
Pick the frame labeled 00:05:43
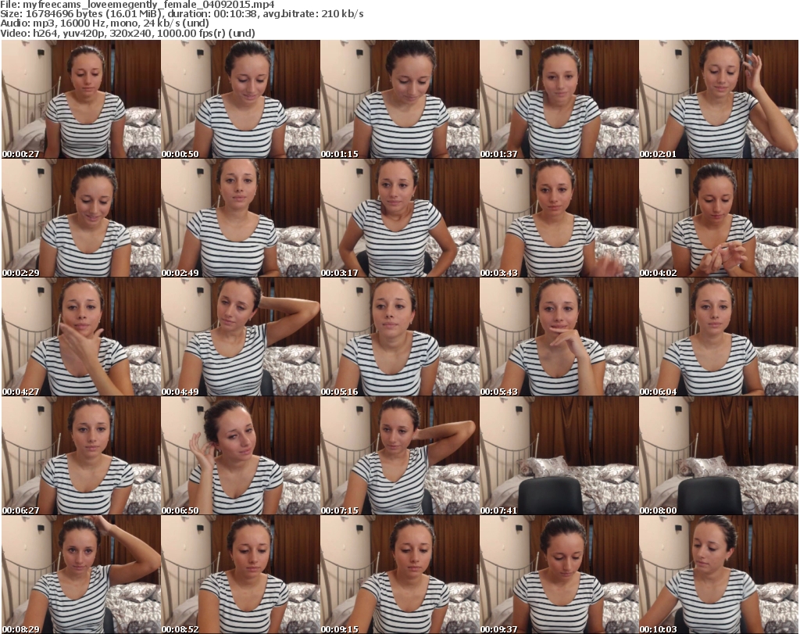pos(559,337)
